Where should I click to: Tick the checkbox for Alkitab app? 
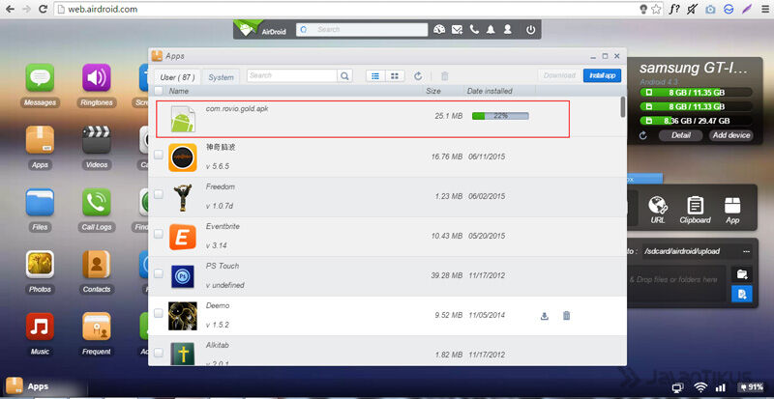tap(159, 353)
